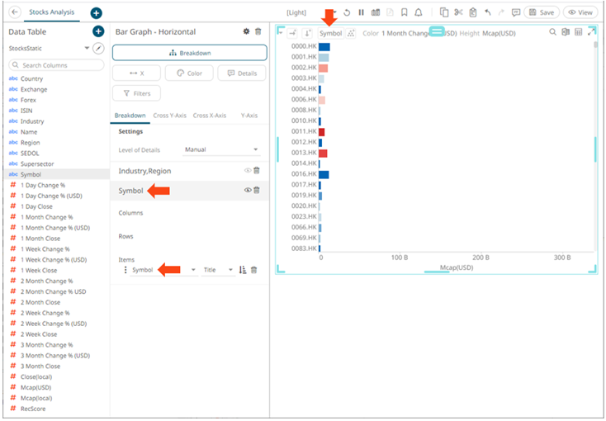This screenshot has height=421, width=606.
Task: Click the refresh icon in top toolbar
Action: pos(347,12)
